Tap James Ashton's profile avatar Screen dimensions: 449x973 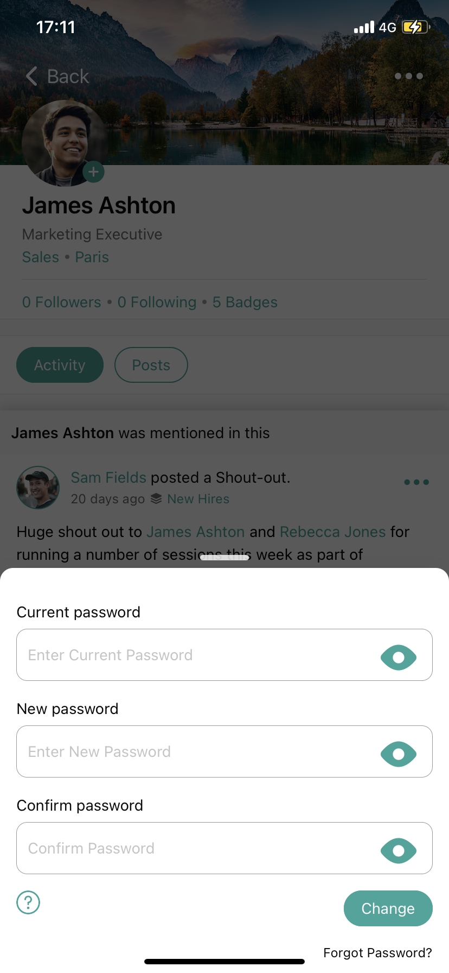click(64, 143)
